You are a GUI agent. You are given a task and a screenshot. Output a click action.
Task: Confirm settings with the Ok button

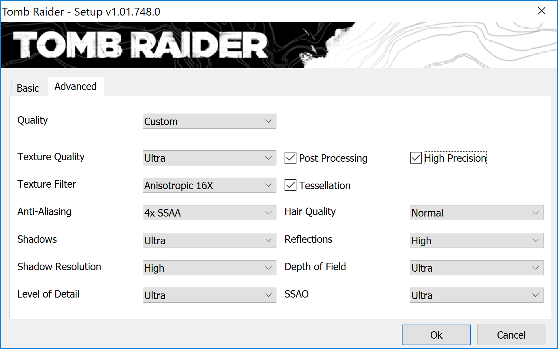[x=436, y=335]
